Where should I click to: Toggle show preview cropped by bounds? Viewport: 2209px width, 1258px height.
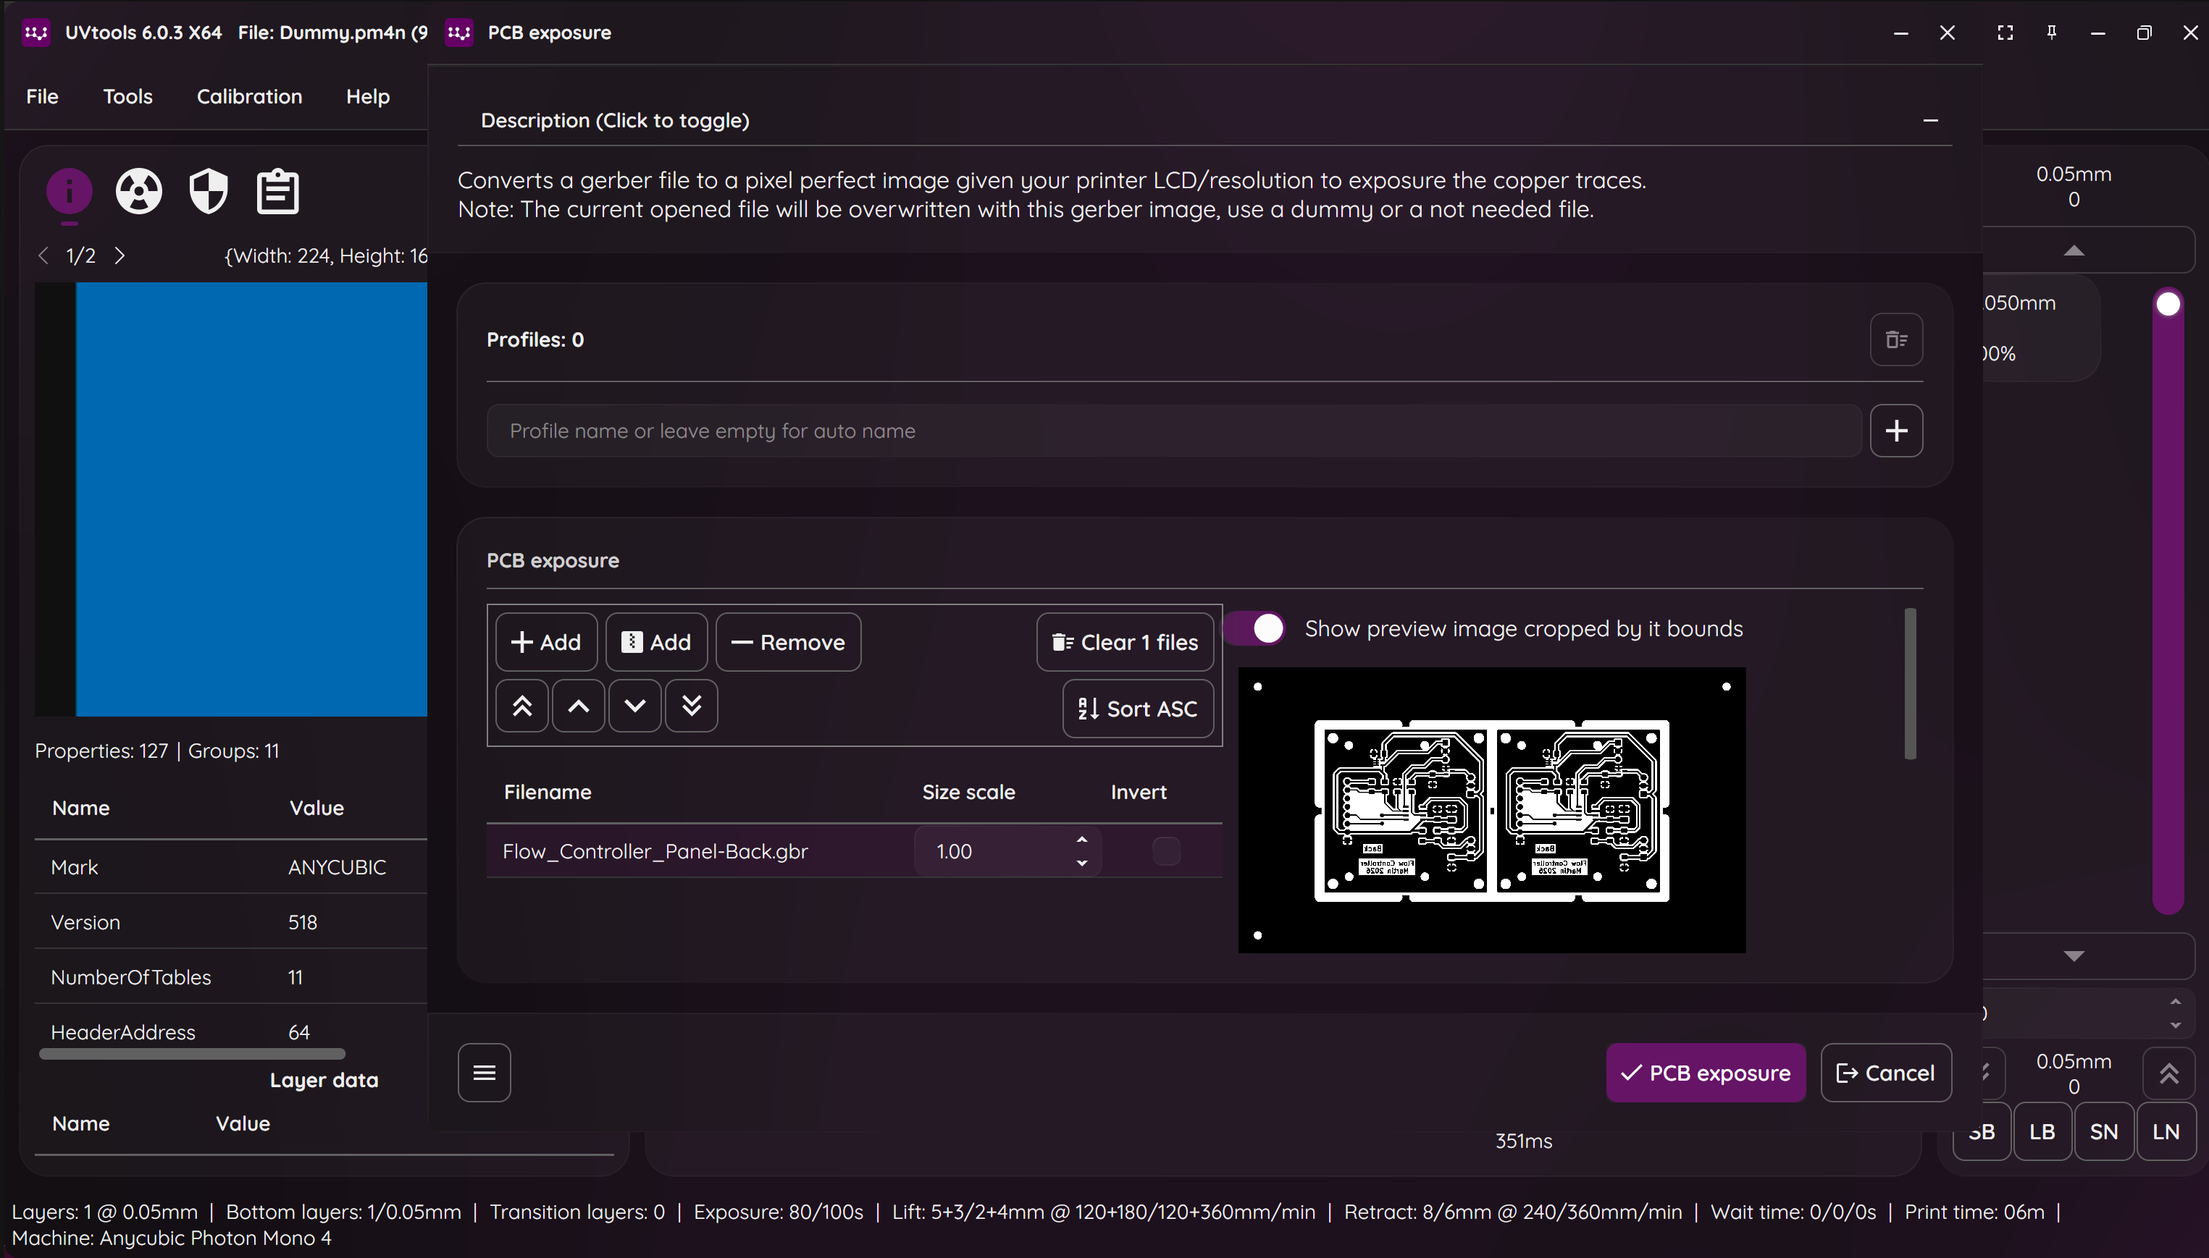coord(1254,628)
